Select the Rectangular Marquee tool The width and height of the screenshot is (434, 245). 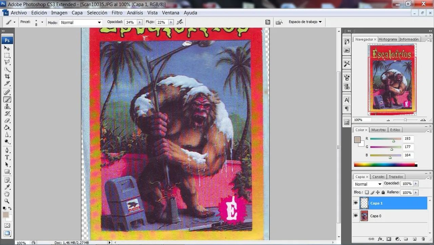7,55
